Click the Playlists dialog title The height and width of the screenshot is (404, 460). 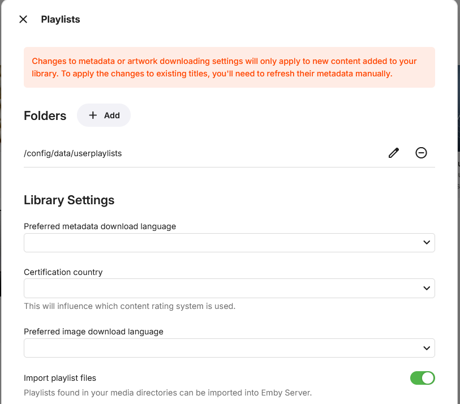[61, 19]
